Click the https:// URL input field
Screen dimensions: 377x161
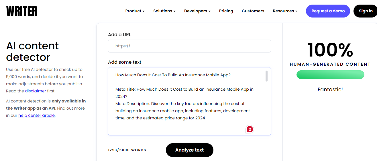pos(189,46)
